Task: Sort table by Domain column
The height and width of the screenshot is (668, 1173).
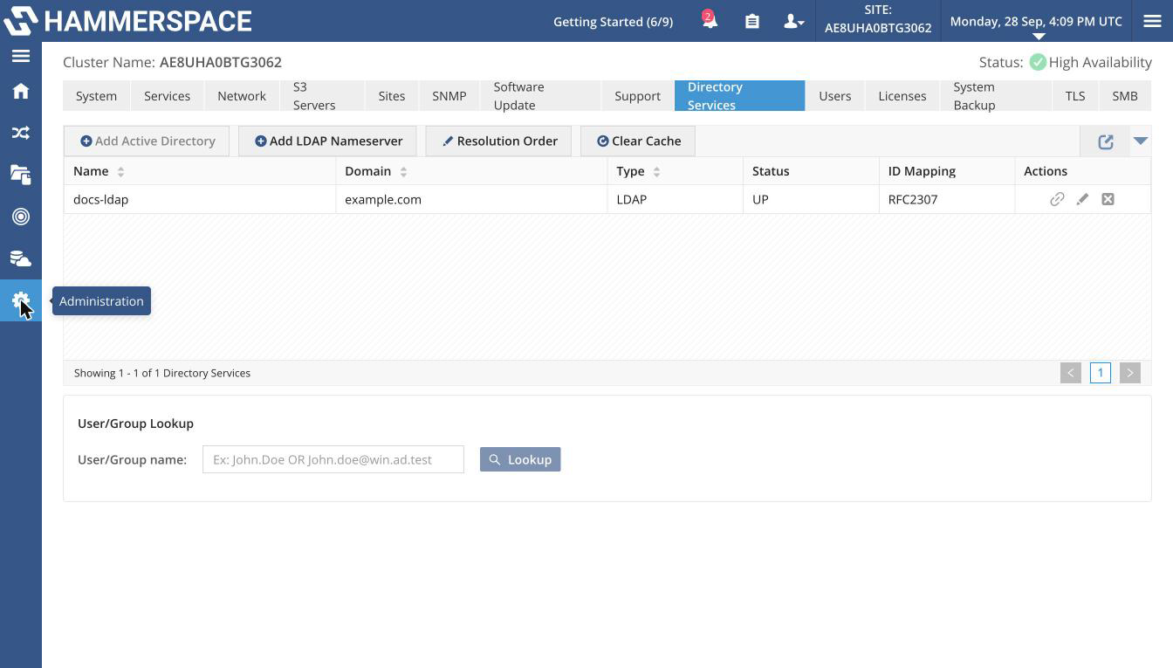Action: [403, 171]
